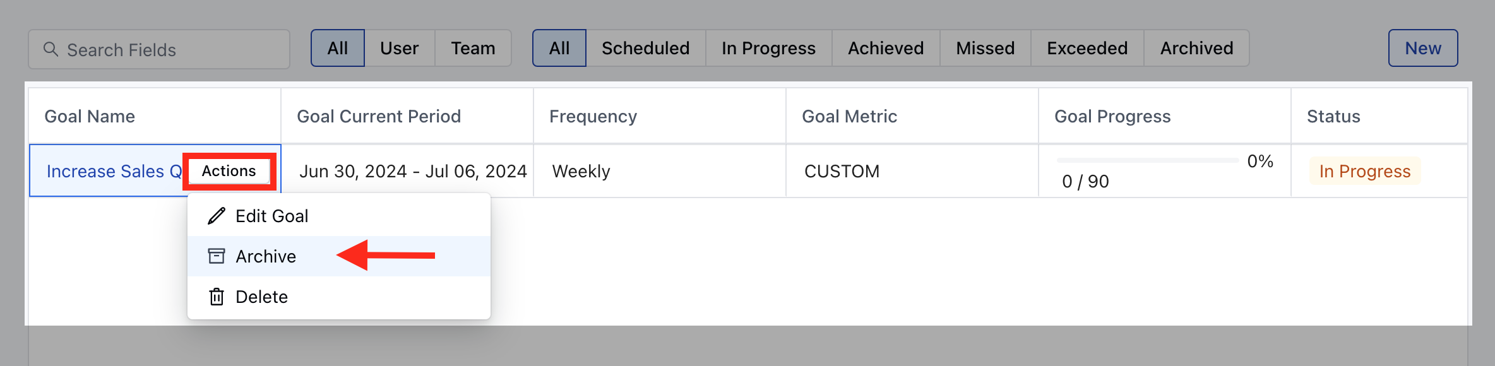Image resolution: width=1495 pixels, height=366 pixels.
Task: Click the trash can Delete icon
Action: coord(217,297)
